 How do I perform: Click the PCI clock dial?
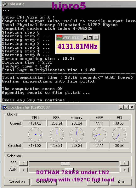pos(119,135)
